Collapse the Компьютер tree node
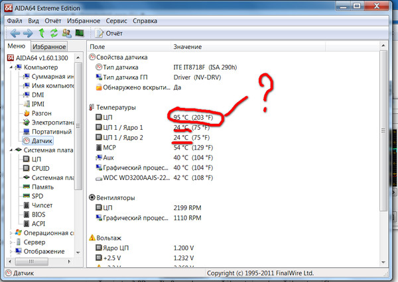This screenshot has height=282, width=398. point(11,68)
